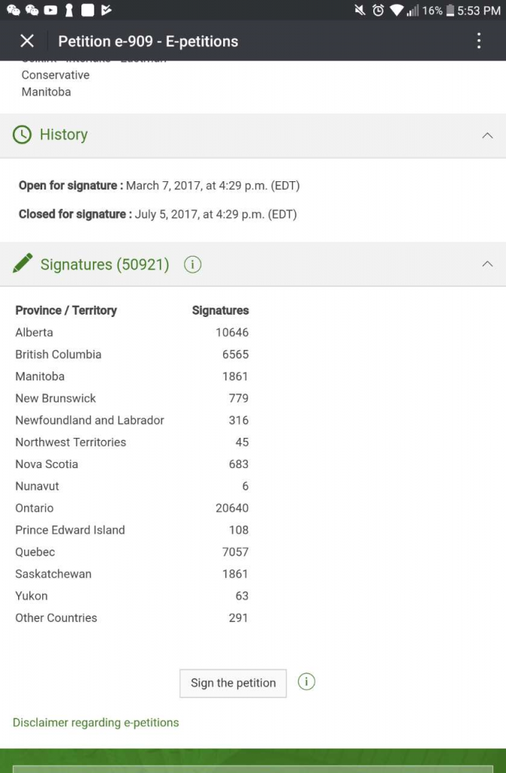Click the History section heading
The height and width of the screenshot is (773, 506).
click(x=63, y=134)
